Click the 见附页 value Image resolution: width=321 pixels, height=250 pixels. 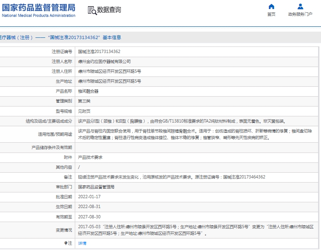pos(84,111)
